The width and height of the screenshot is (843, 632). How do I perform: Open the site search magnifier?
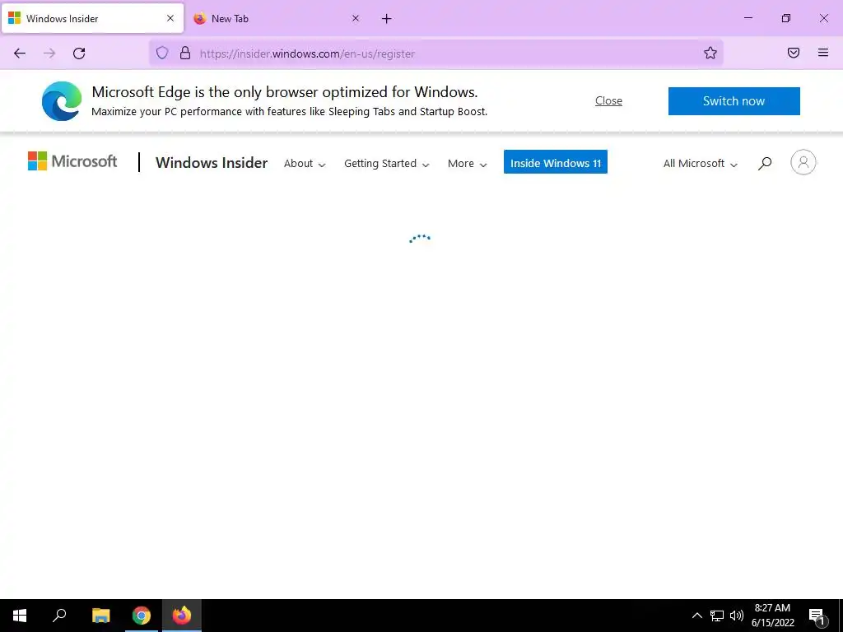tap(765, 164)
